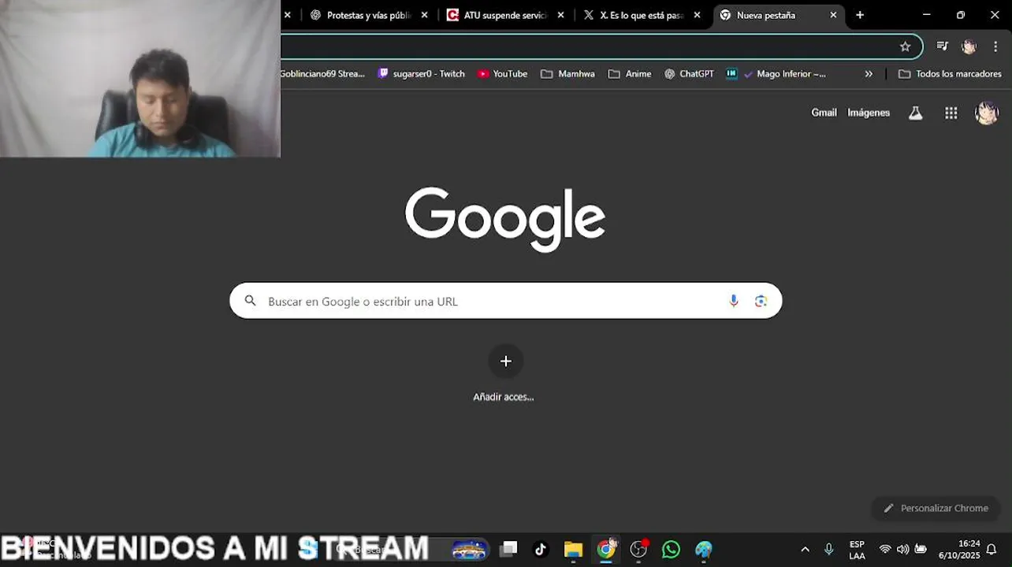Launch TikTok from the taskbar
The height and width of the screenshot is (567, 1012).
541,549
